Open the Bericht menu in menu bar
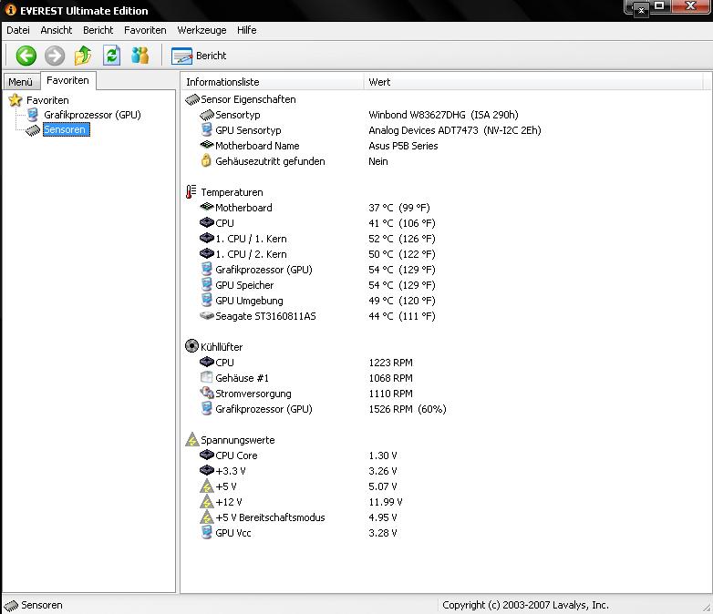713x614 pixels. (98, 30)
